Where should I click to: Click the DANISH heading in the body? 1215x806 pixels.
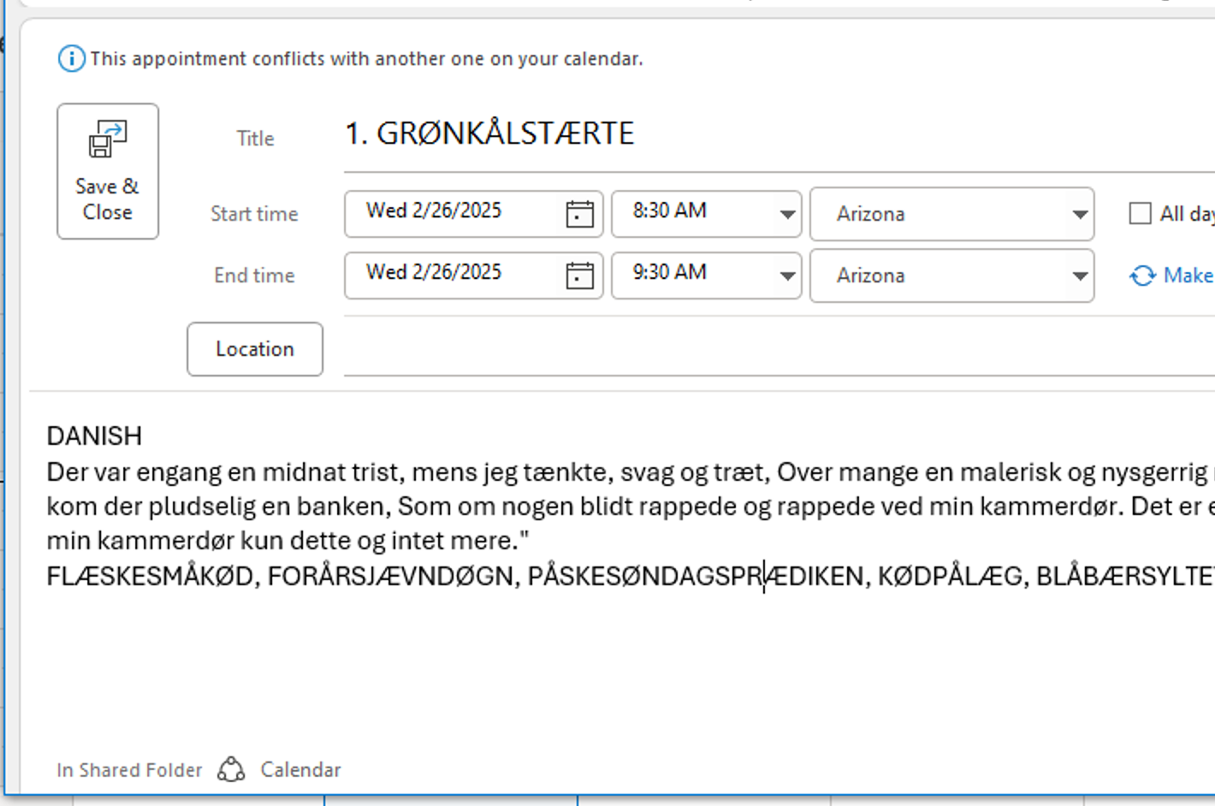pos(94,436)
